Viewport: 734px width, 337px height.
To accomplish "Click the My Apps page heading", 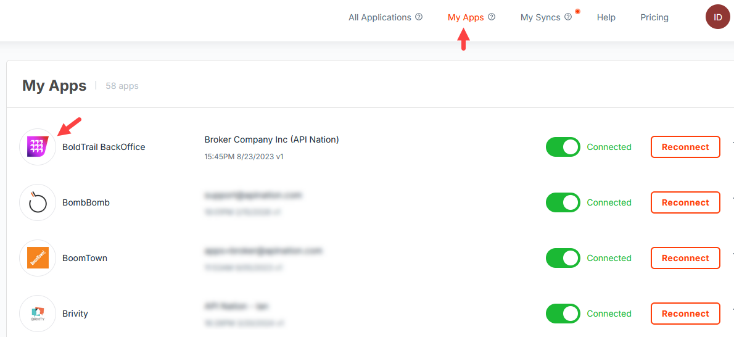I will point(54,86).
